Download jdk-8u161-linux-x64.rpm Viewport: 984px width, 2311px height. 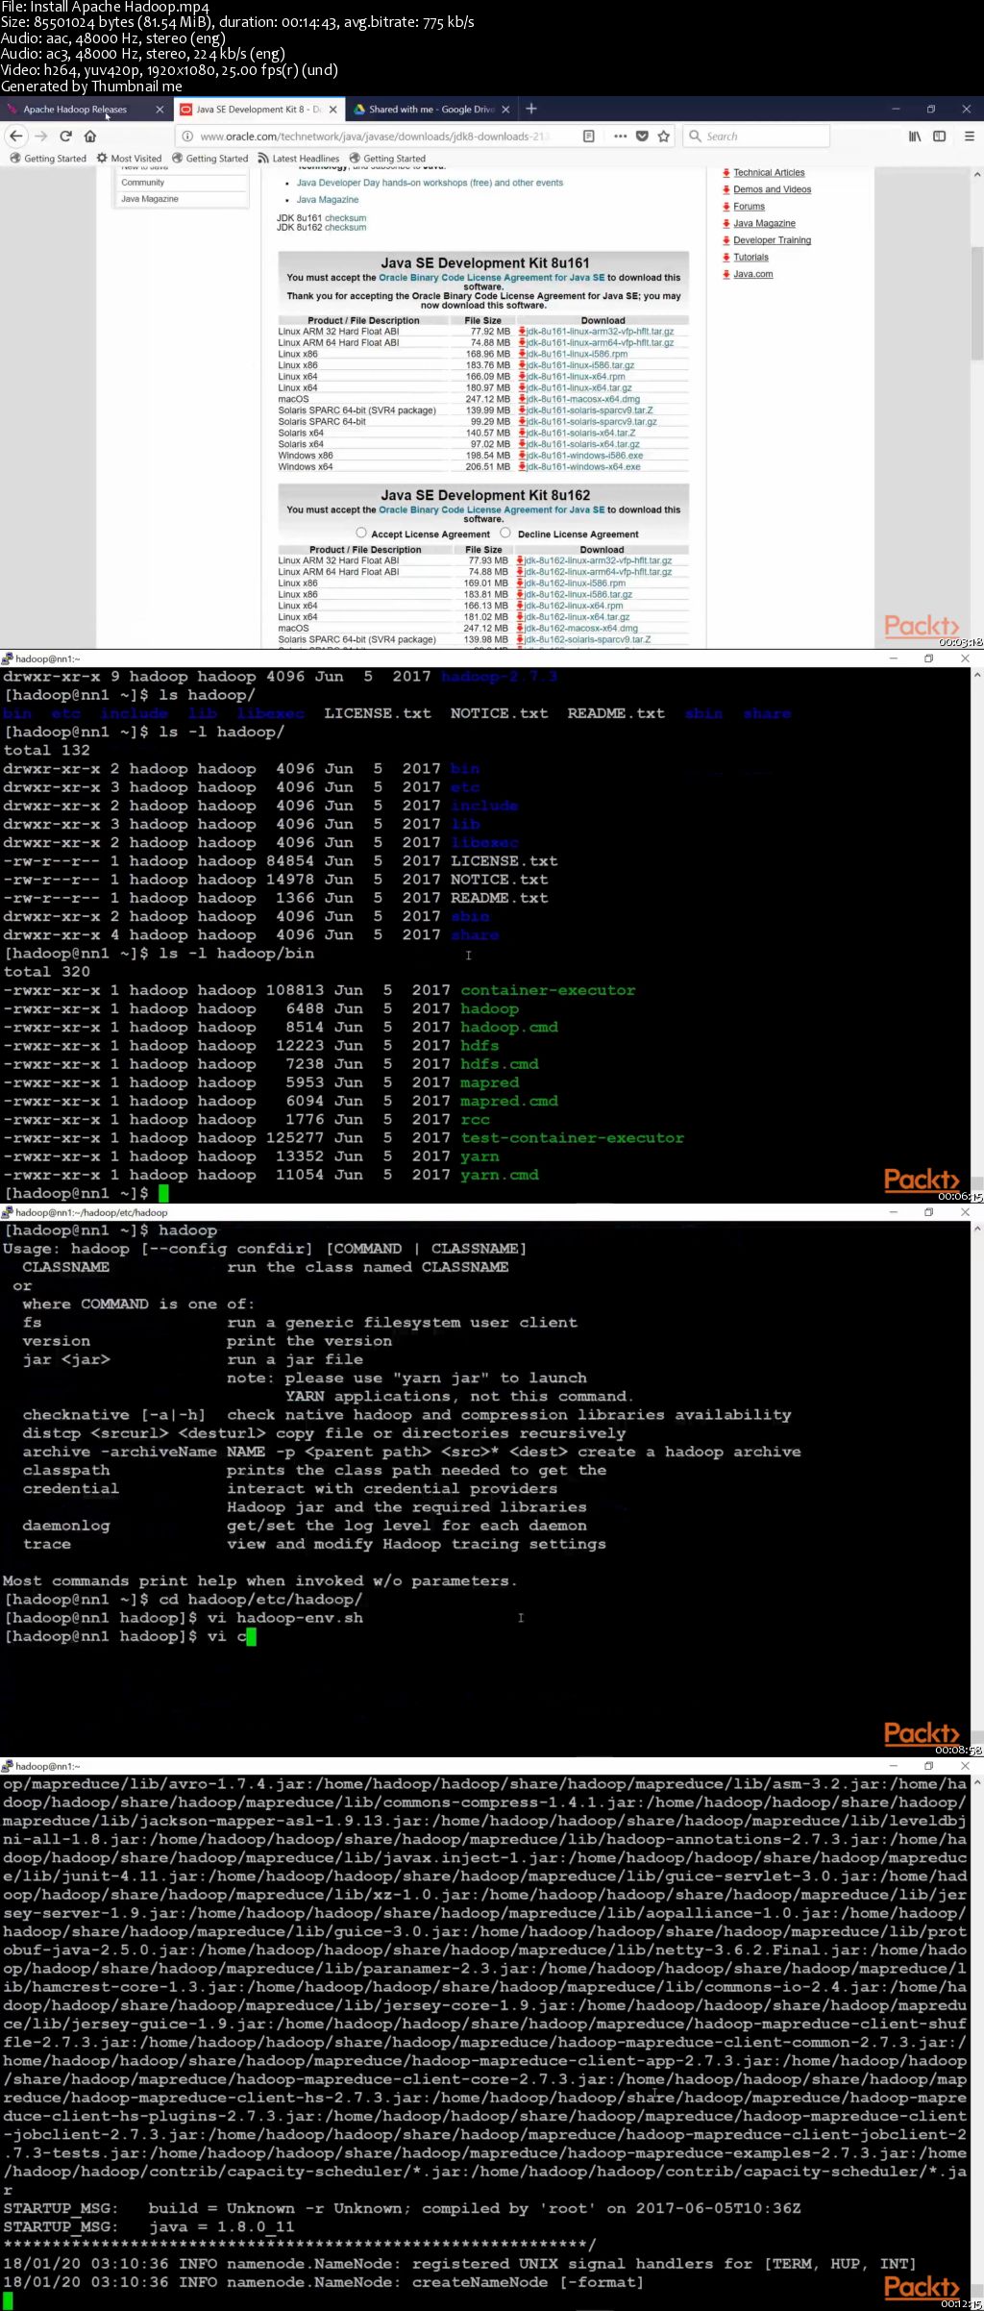(x=575, y=377)
